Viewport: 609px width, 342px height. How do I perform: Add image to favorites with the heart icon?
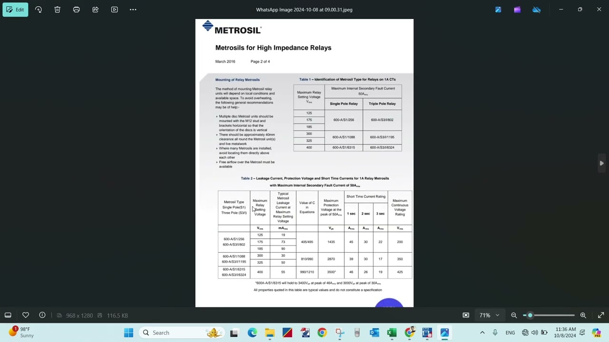click(x=26, y=315)
